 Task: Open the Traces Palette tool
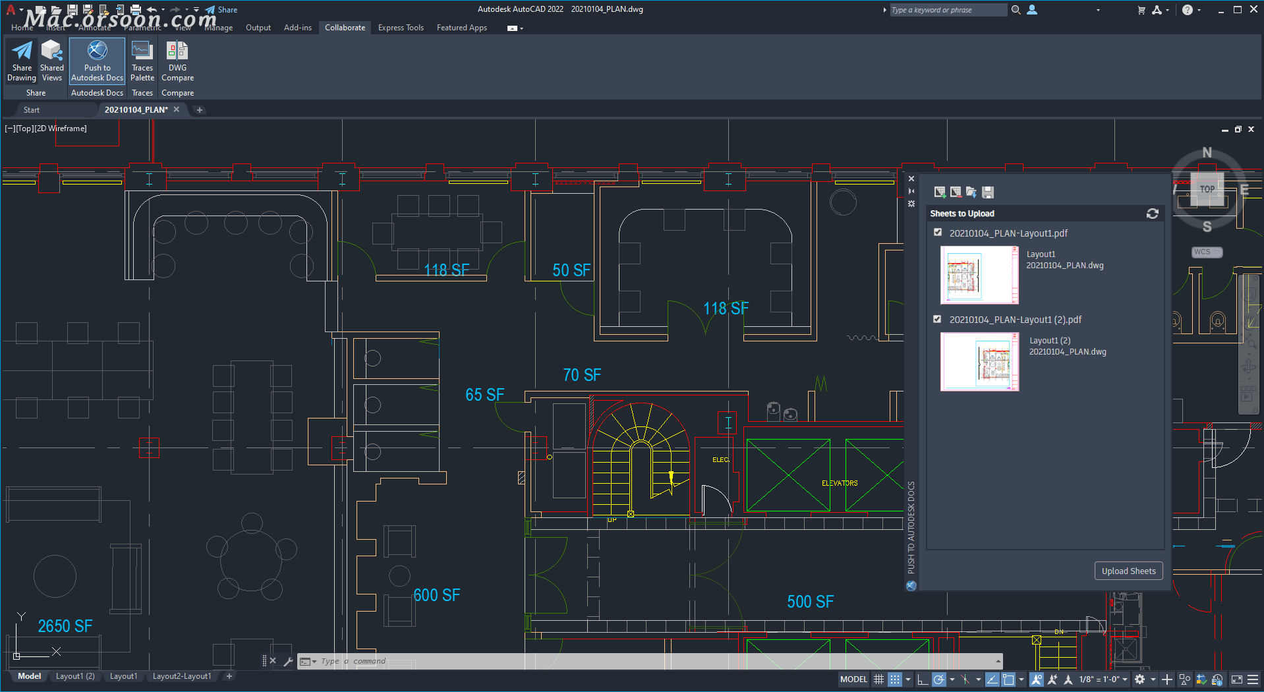142,61
